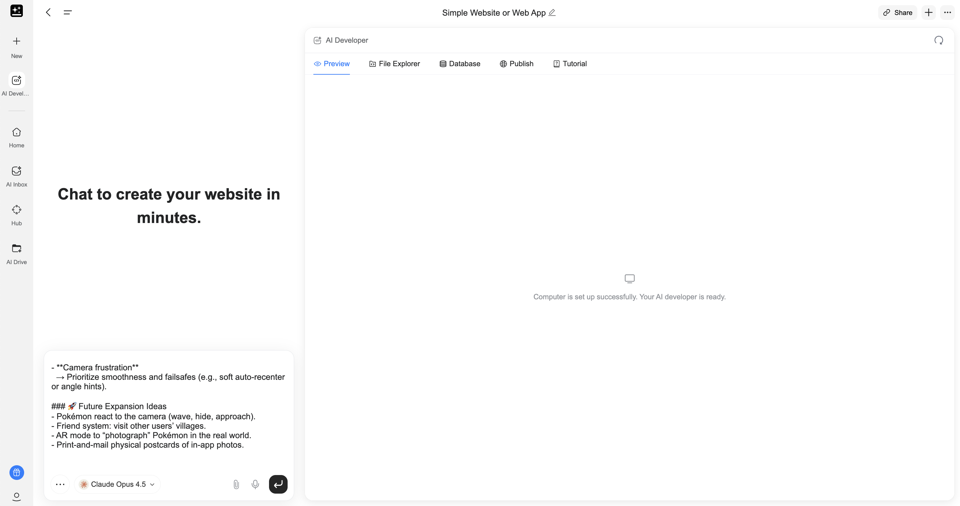Switch to the Tutorial tab

tap(570, 64)
